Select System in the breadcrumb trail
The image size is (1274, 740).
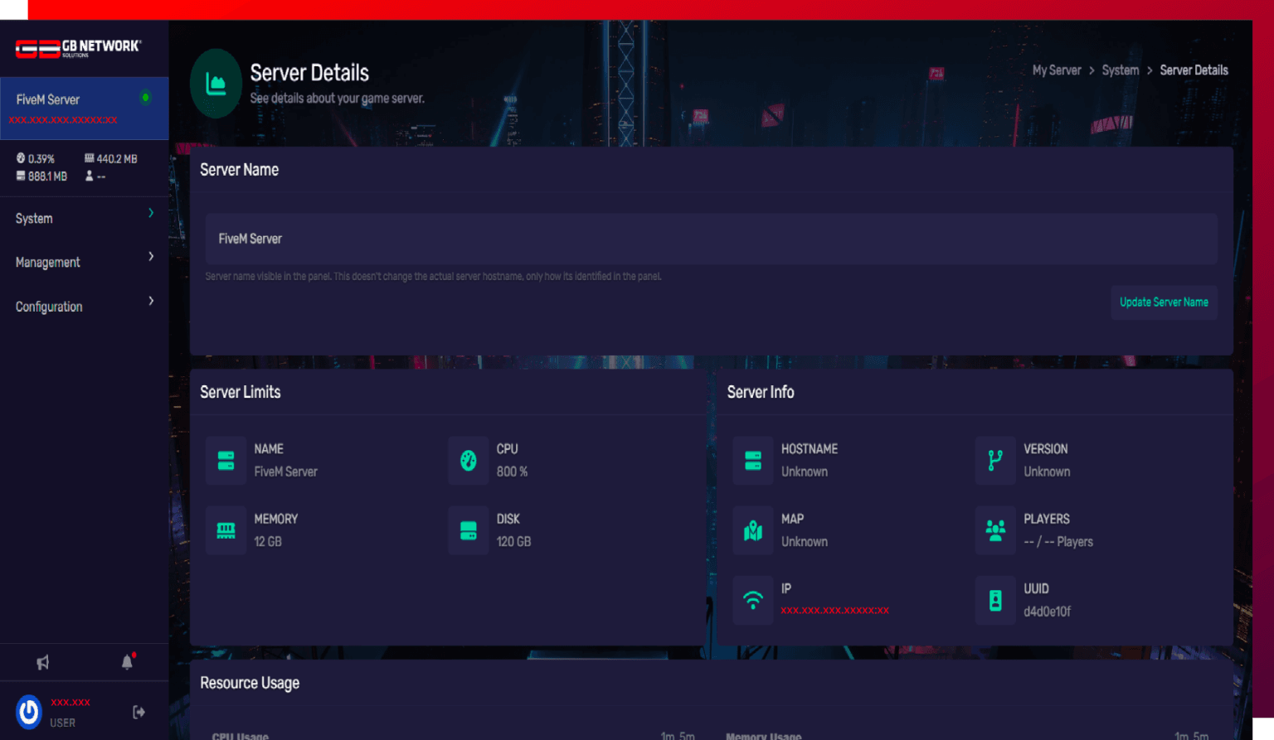1121,70
